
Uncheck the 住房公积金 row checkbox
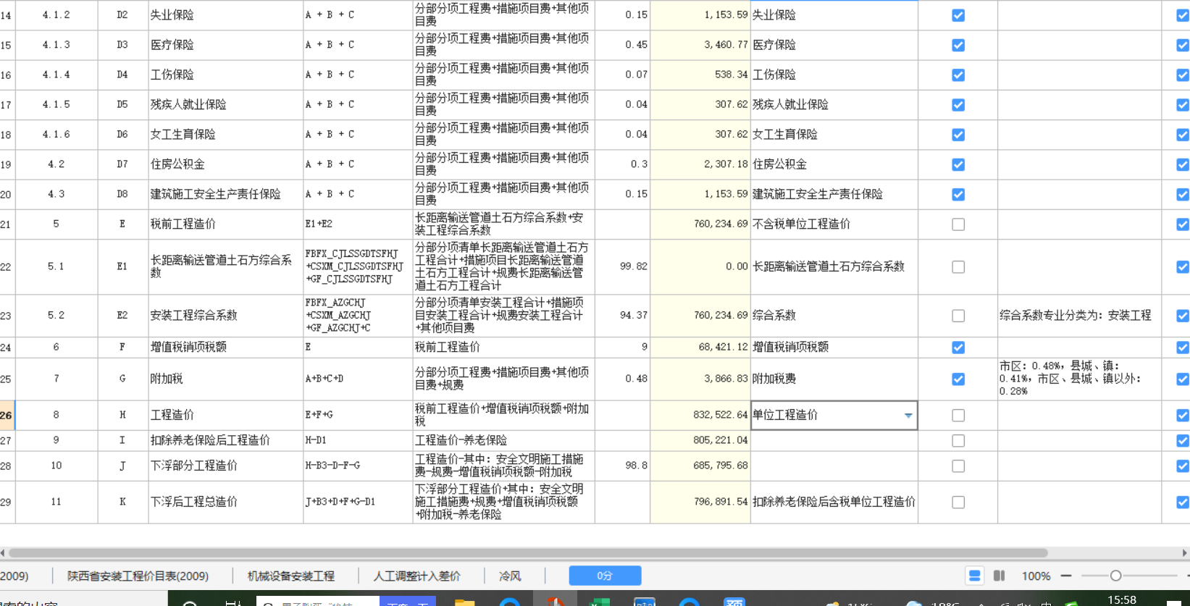(x=958, y=165)
